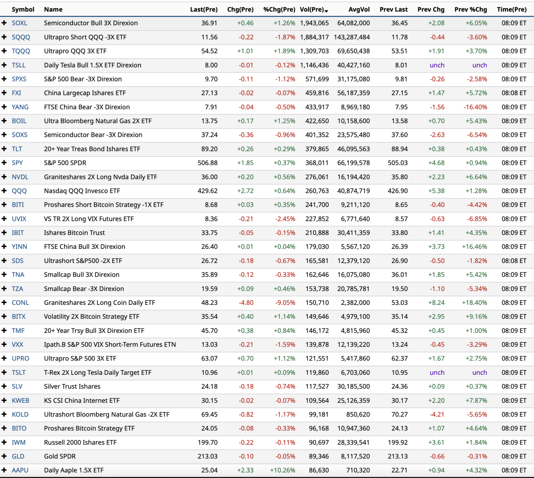The height and width of the screenshot is (478, 534).
Task: Click the plus icon beside TQQQ
Action: [x=4, y=51]
